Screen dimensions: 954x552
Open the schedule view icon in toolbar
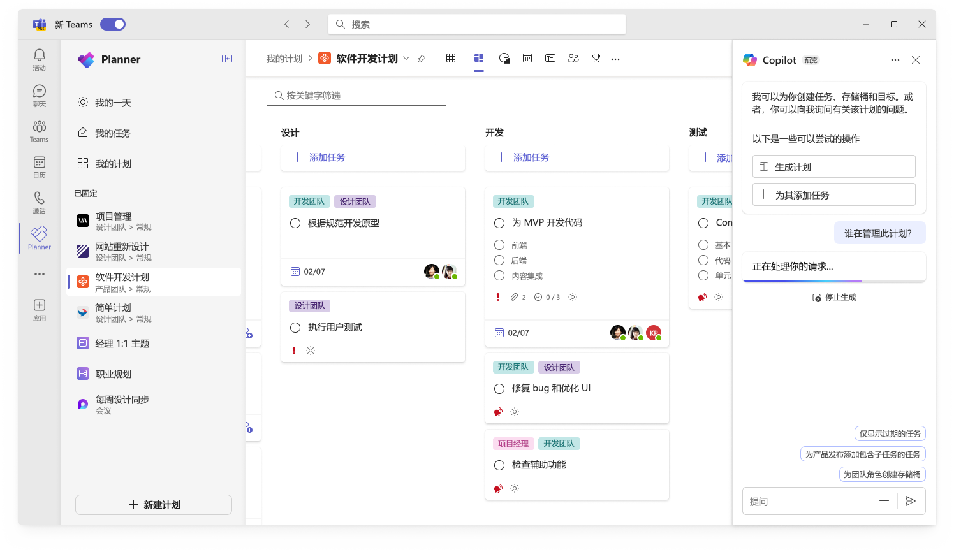tap(527, 58)
